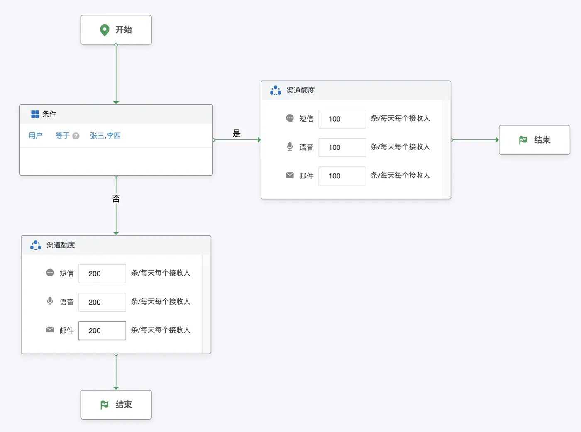Screen dimensions: 581x432
Task: Click 条/每天每个接收人 beside the 短信 200 field
Action: [x=161, y=273]
